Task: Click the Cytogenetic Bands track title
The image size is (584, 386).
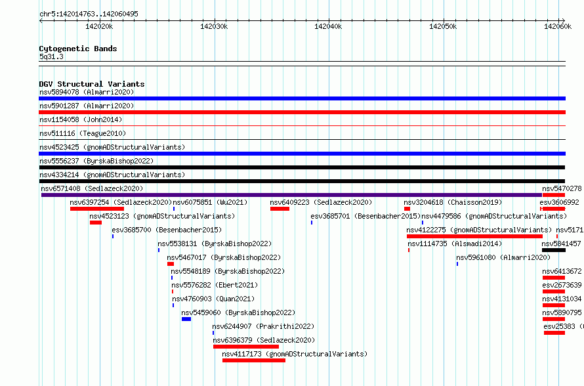Action: point(78,49)
